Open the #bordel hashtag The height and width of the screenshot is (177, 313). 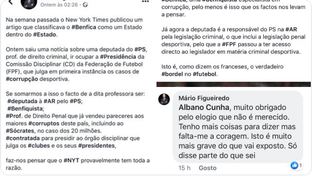pyautogui.click(x=172, y=74)
